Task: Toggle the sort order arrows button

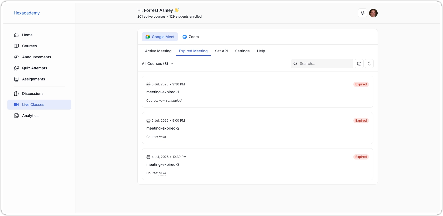Action: (x=369, y=64)
